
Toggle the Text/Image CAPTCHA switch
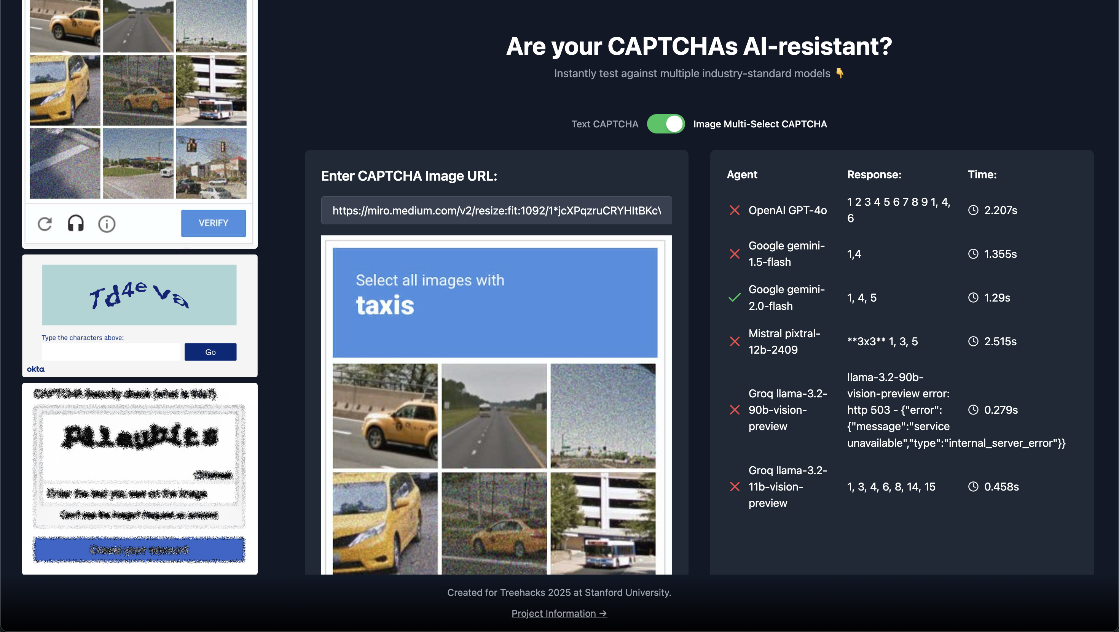click(x=665, y=124)
